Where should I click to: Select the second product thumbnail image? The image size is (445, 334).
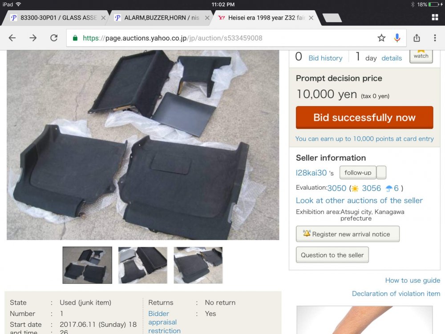coord(143,265)
